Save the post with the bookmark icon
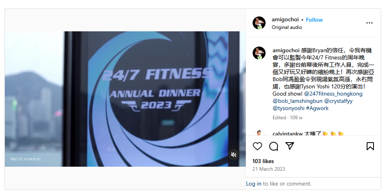The height and width of the screenshot is (194, 384). pyautogui.click(x=370, y=146)
